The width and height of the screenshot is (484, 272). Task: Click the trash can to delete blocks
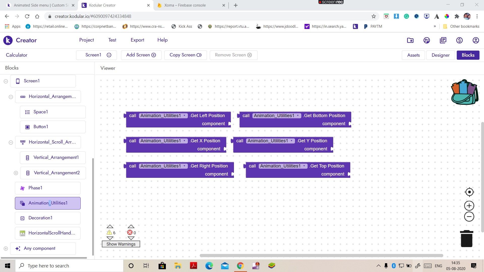(467, 238)
